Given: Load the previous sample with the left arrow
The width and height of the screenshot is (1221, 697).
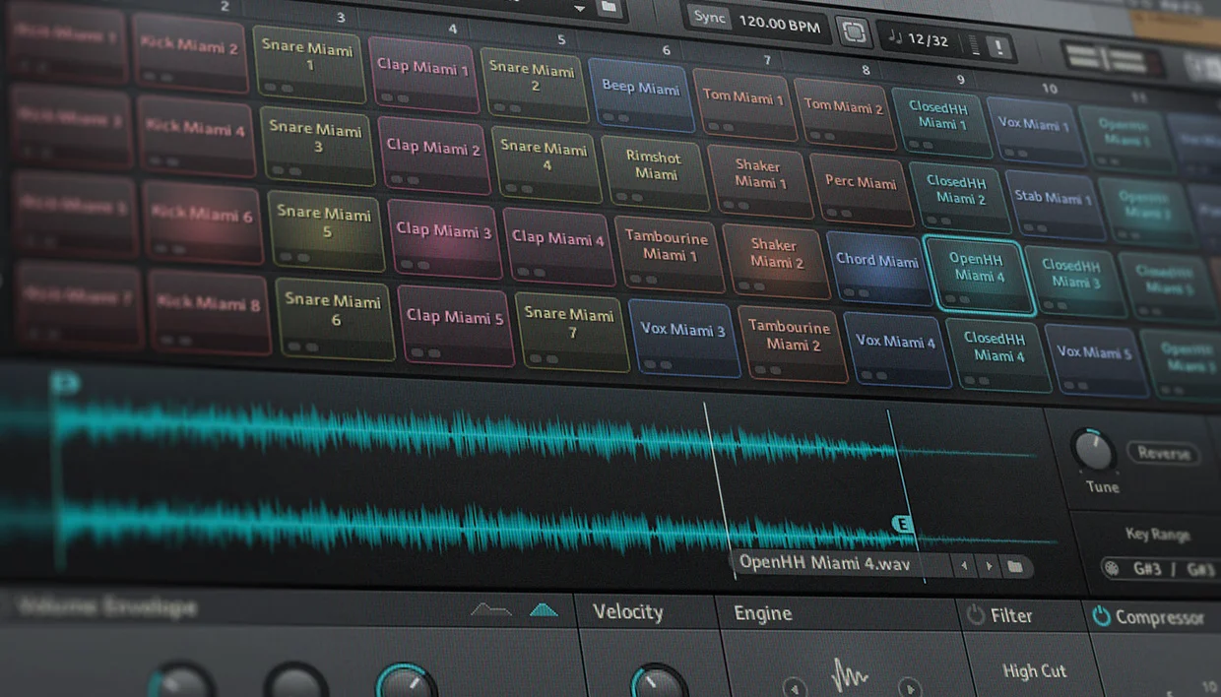Looking at the screenshot, I should click(x=964, y=566).
